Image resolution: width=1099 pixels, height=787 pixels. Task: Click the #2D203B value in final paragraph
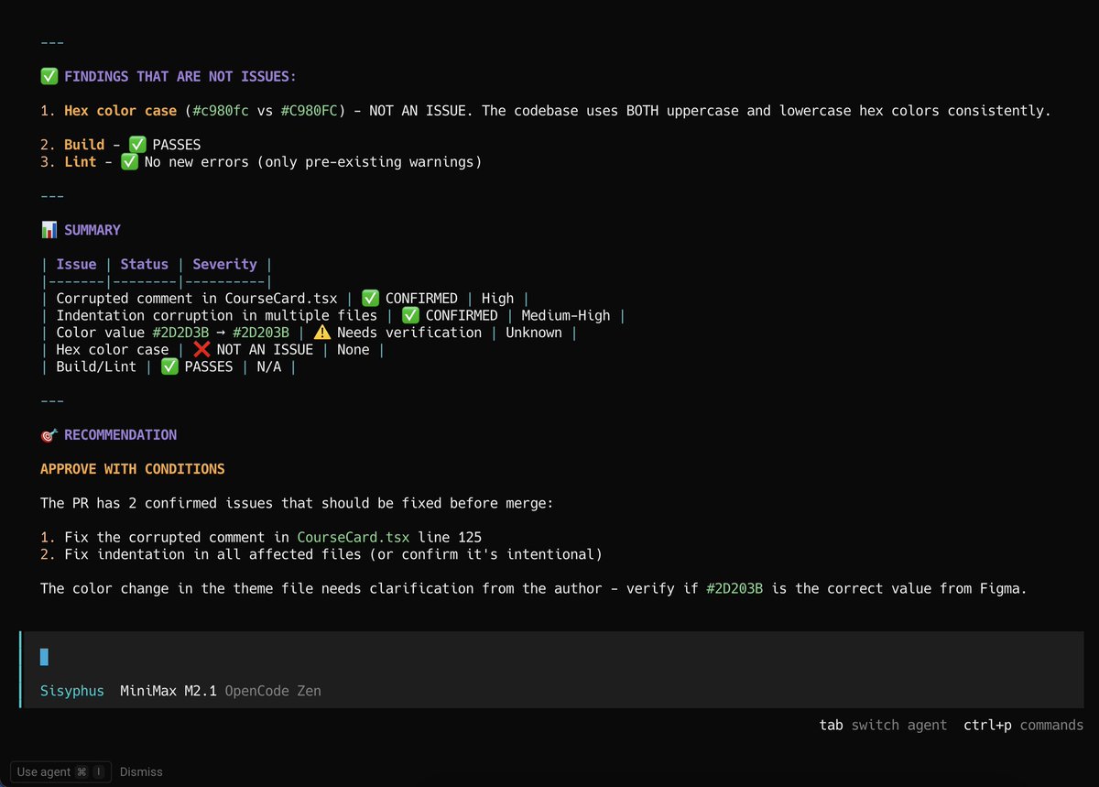click(734, 588)
